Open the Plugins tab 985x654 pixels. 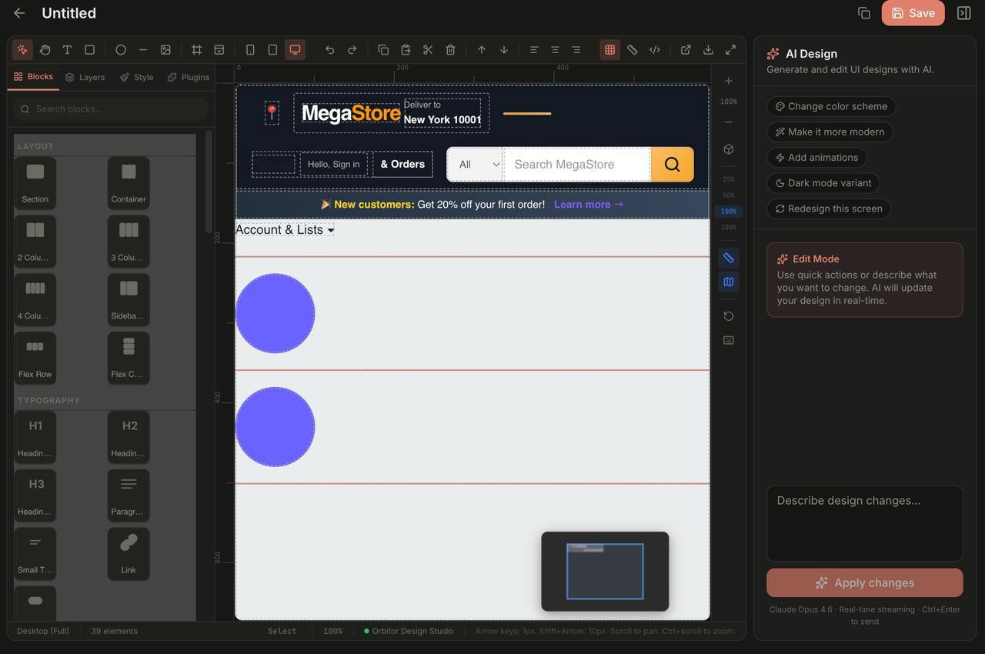pos(189,77)
